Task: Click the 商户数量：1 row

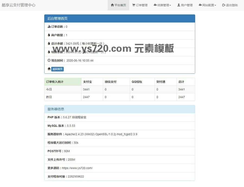Action: pos(120,35)
